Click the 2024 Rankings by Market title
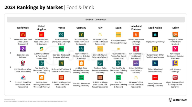192x107 pixels. tap(33, 7)
